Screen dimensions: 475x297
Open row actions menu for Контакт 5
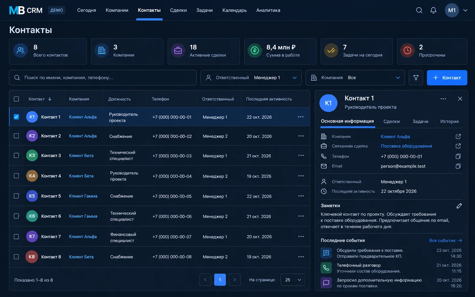pyautogui.click(x=301, y=196)
